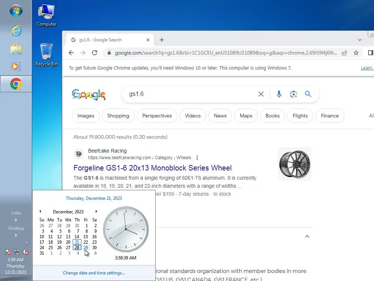Show hidden tray icons arrow
Screen dimensions: 374x281
point(27,243)
